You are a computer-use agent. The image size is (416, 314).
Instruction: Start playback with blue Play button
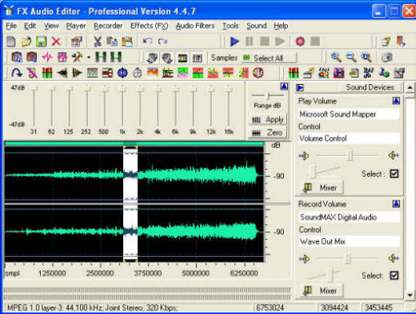[234, 42]
